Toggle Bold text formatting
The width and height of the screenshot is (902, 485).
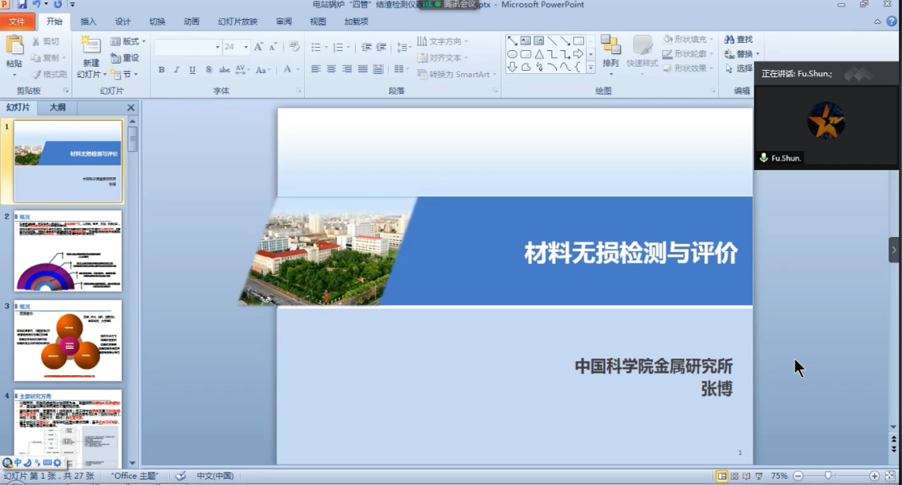coord(161,70)
